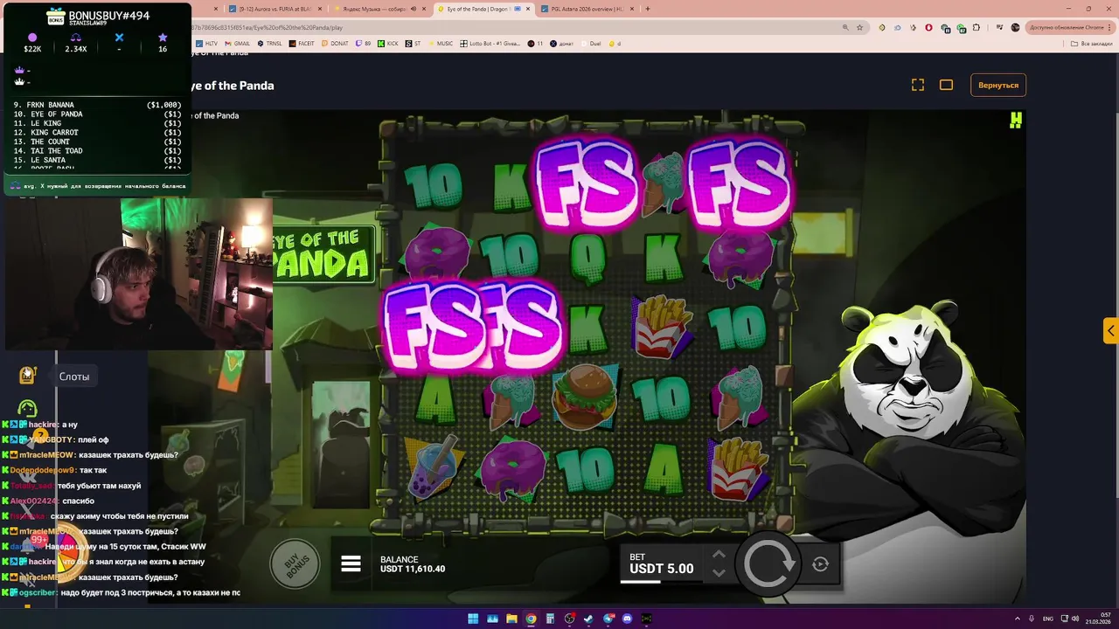This screenshot has width=1119, height=629.
Task: Open the browser extensions puzzle icon
Action: pyautogui.click(x=977, y=28)
